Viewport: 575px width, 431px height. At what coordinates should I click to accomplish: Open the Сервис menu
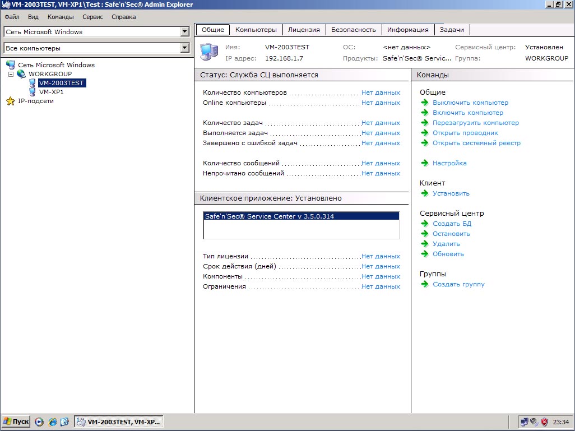point(93,17)
